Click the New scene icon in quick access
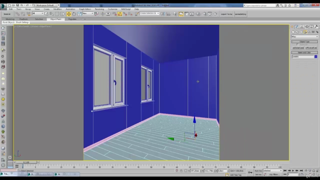Viewport: 320px width, 180px height. pos(9,5)
